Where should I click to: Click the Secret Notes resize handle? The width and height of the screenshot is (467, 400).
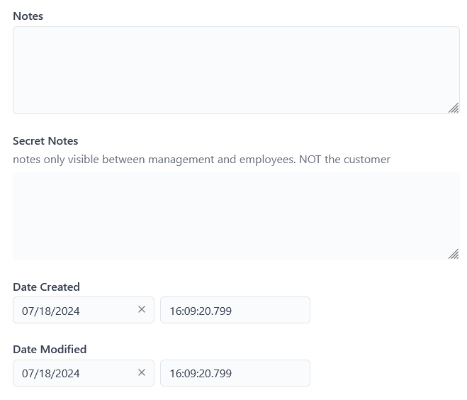click(x=454, y=254)
